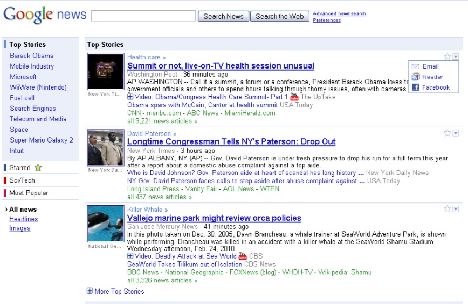Open the National Geographic source link

pyautogui.click(x=194, y=272)
